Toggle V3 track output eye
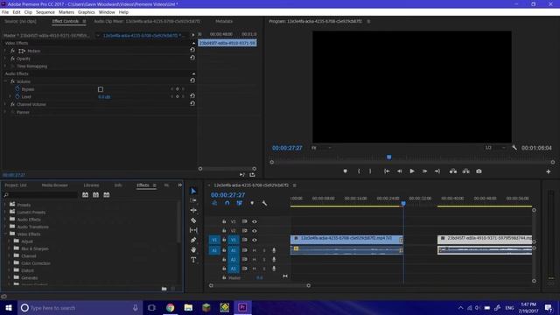Viewport: 560px width, 315px height. 255,221
